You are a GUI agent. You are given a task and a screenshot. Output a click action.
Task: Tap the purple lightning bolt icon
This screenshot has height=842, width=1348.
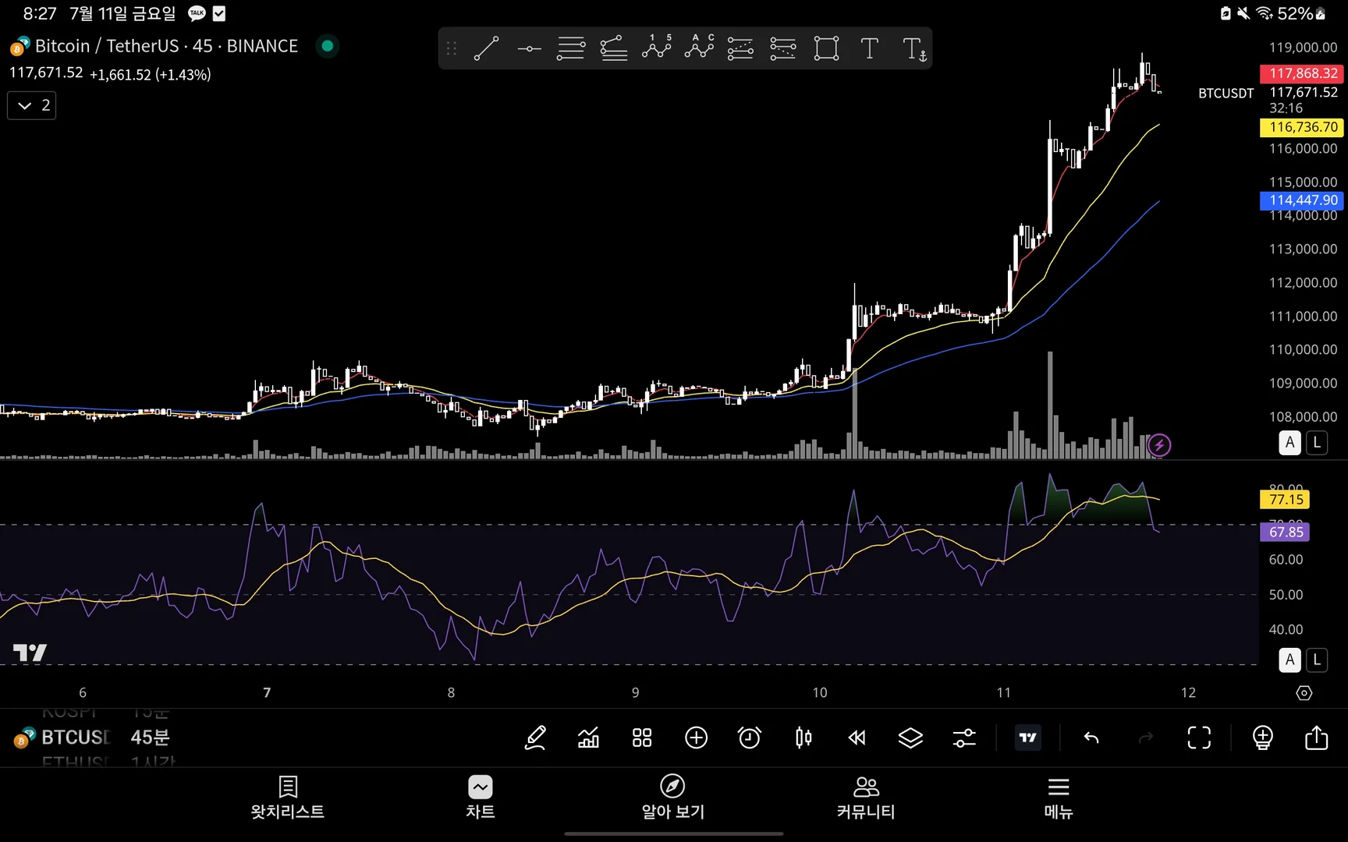(1159, 445)
